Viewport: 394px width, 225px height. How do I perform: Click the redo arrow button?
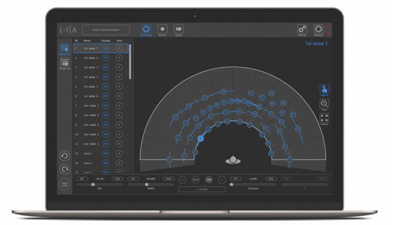65,169
